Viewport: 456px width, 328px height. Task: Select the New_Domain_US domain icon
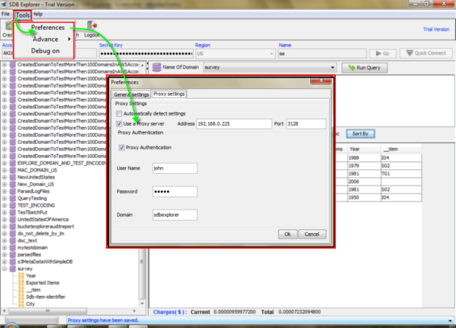pyautogui.click(x=12, y=184)
